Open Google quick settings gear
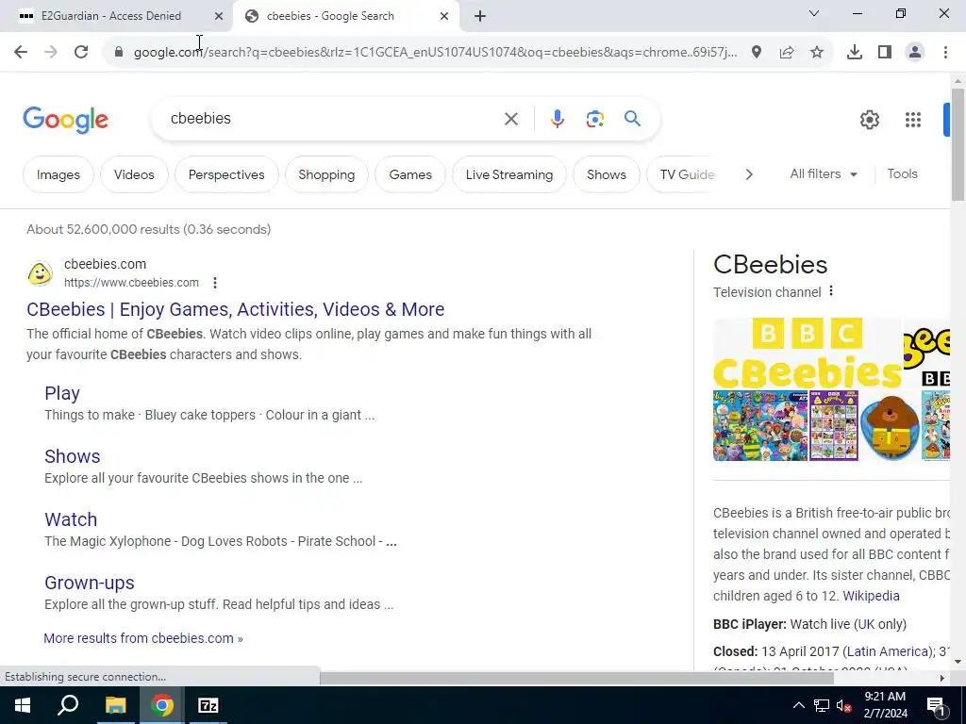Image resolution: width=966 pixels, height=724 pixels. (x=870, y=120)
